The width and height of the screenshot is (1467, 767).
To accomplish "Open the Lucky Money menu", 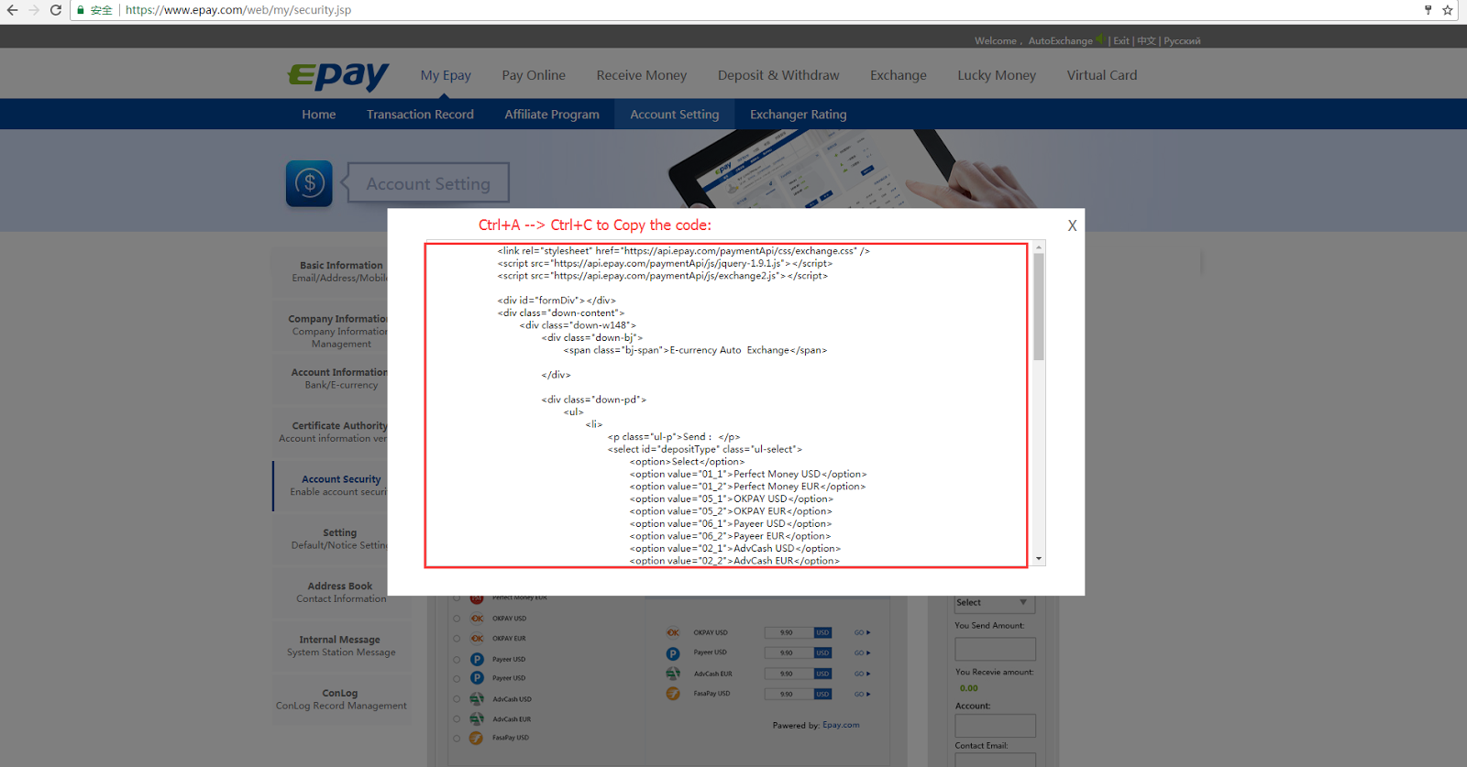I will 997,75.
